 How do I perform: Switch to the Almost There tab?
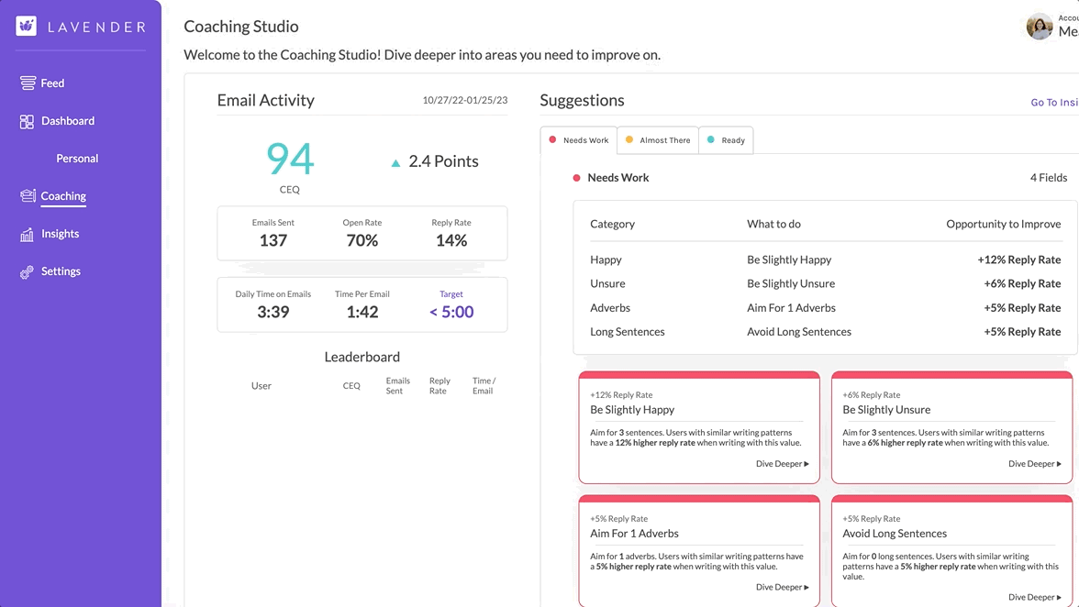(656, 139)
